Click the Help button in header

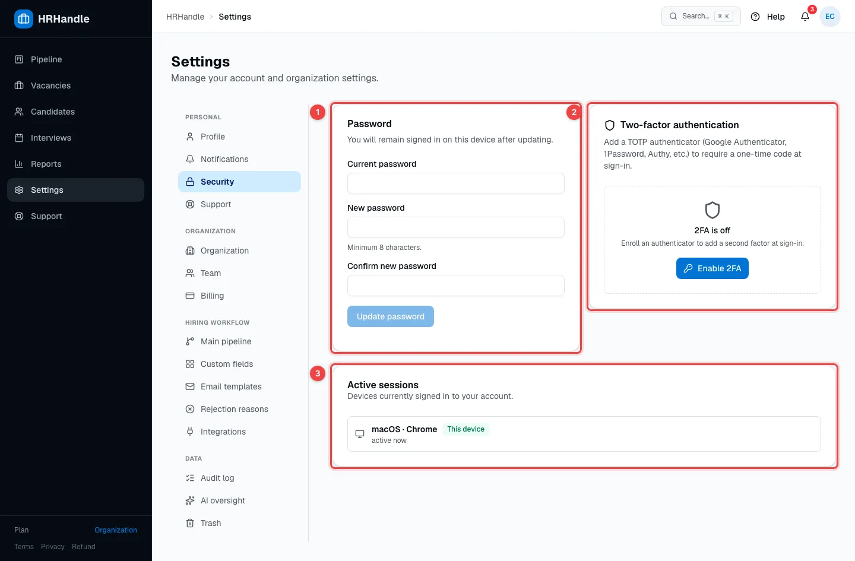[x=768, y=17]
